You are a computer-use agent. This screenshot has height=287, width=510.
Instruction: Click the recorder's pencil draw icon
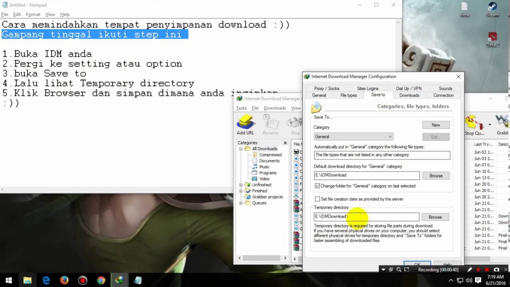click(x=470, y=270)
